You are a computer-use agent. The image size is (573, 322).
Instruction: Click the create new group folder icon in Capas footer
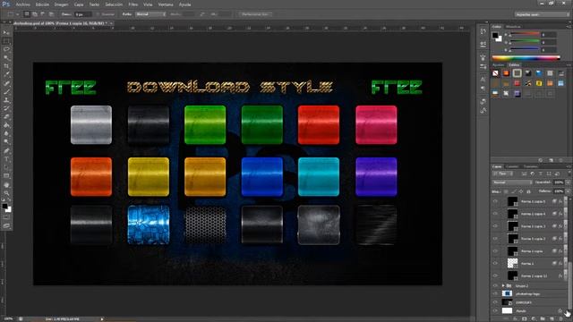[x=543, y=318]
